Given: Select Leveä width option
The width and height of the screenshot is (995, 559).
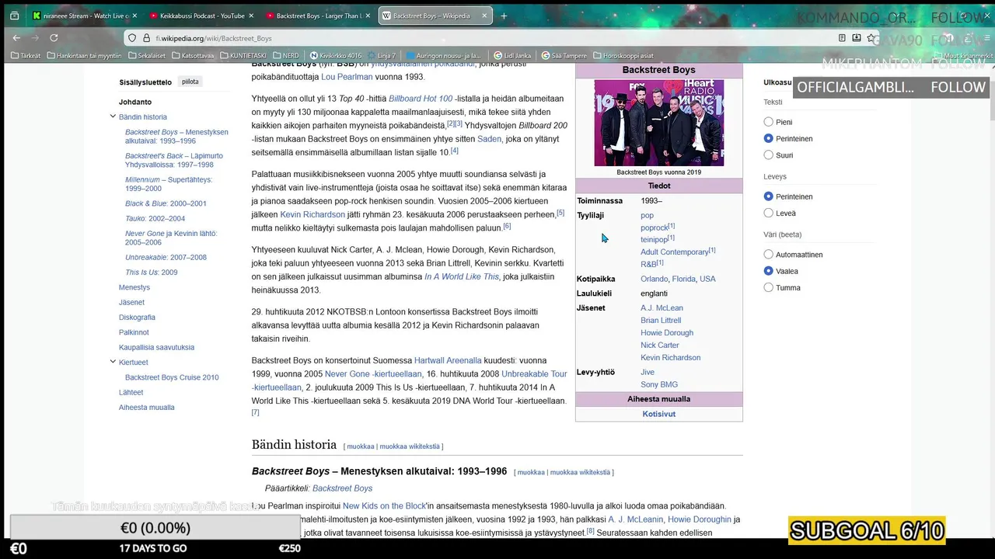Looking at the screenshot, I should point(768,213).
